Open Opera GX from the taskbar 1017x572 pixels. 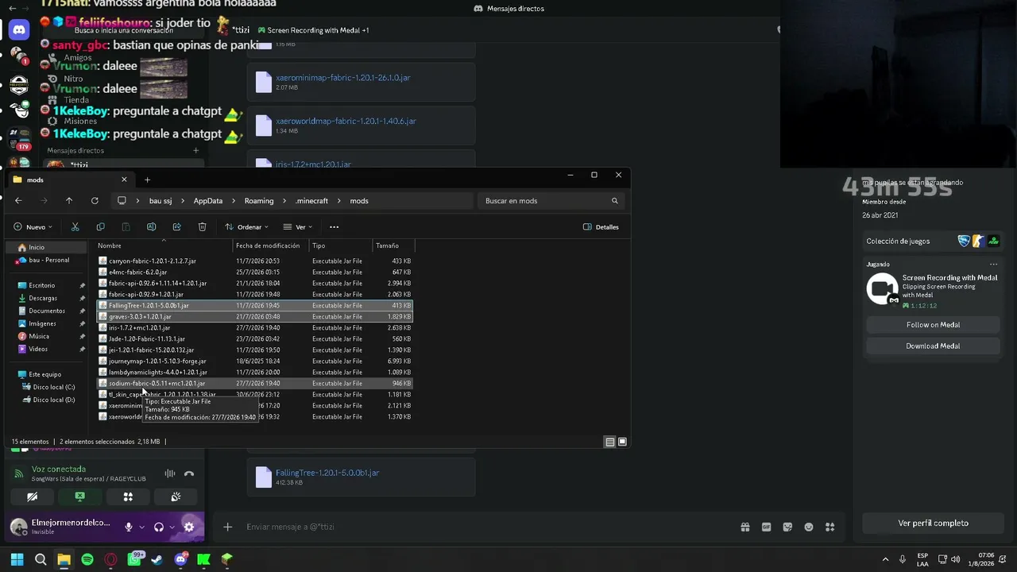pos(110,560)
